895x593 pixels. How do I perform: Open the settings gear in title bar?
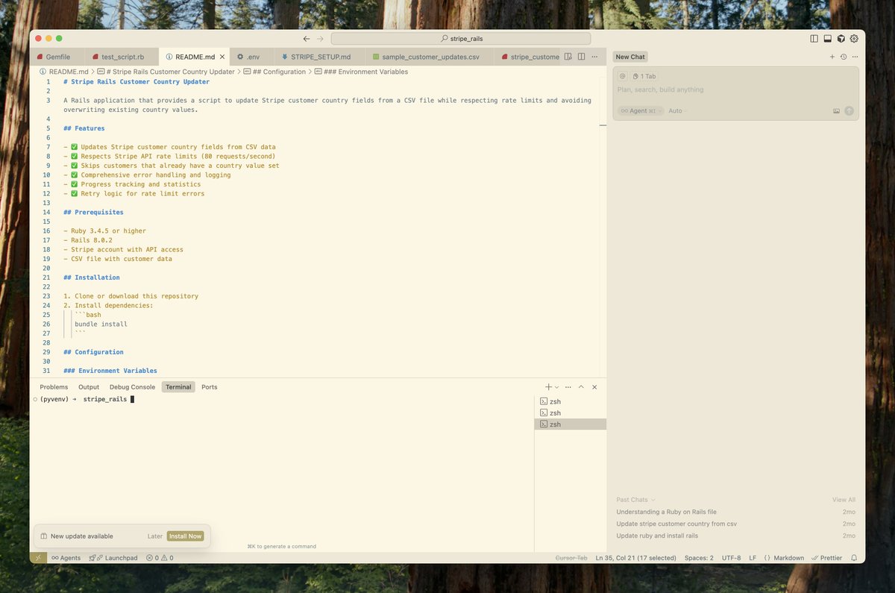[854, 38]
